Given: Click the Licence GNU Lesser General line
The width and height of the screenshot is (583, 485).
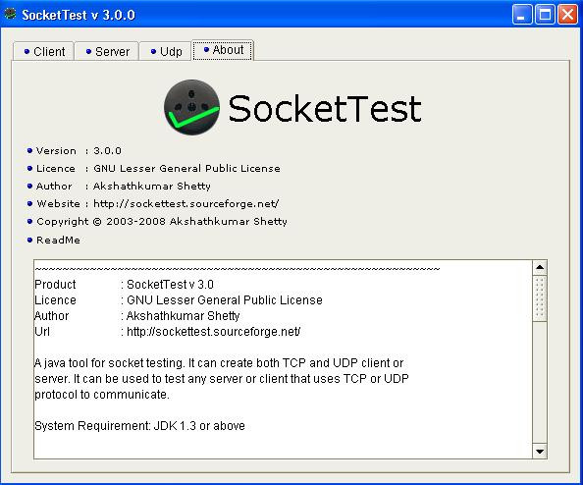Looking at the screenshot, I should tap(154, 169).
